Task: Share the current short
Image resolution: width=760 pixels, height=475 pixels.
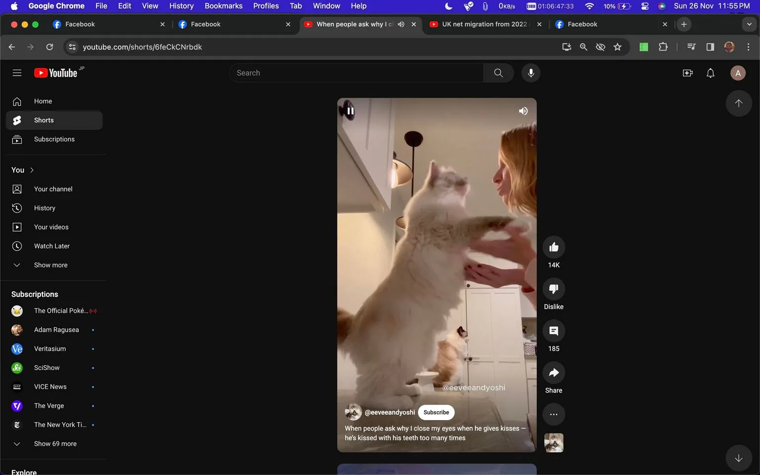Action: [x=553, y=372]
